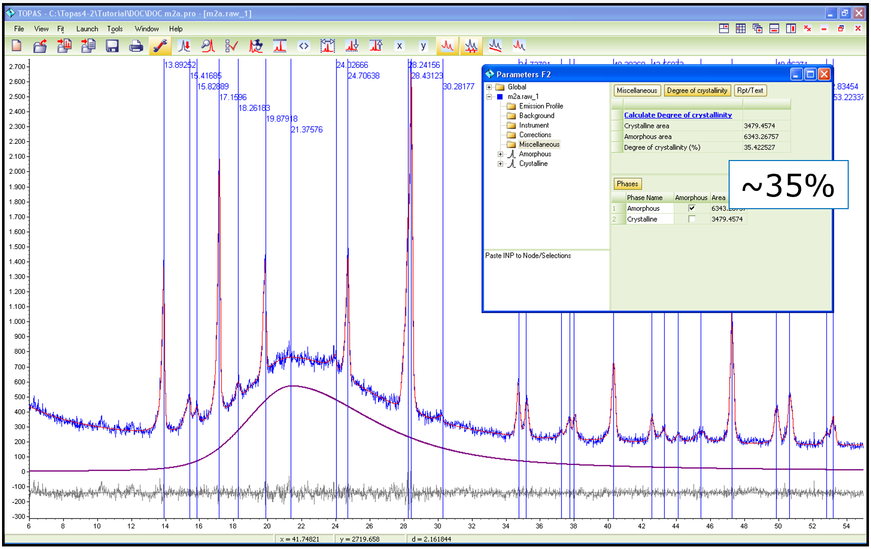871x549 pixels.
Task: Click the peaks with down arrow icon
Action: 352,46
